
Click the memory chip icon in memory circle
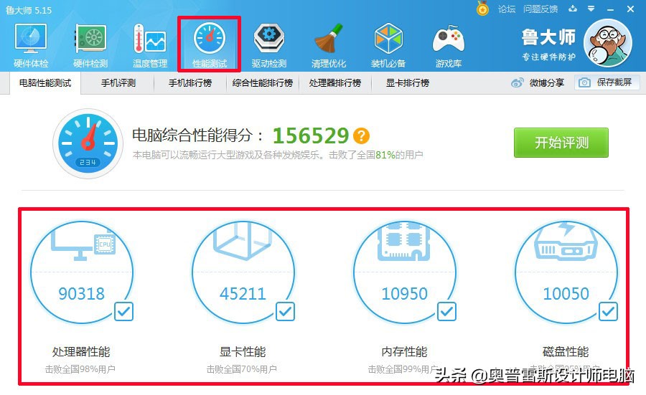(x=404, y=242)
